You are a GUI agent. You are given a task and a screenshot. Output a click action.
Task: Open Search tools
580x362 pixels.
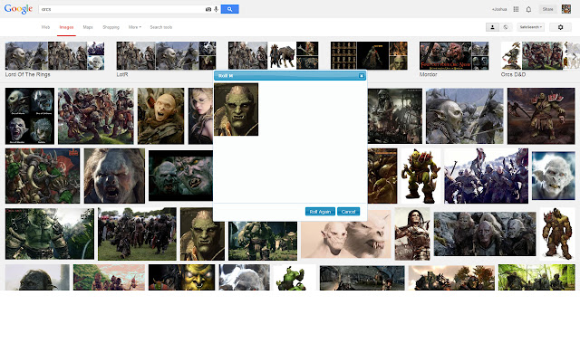161,27
